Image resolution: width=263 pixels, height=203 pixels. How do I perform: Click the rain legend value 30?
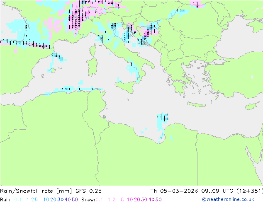click(61, 200)
